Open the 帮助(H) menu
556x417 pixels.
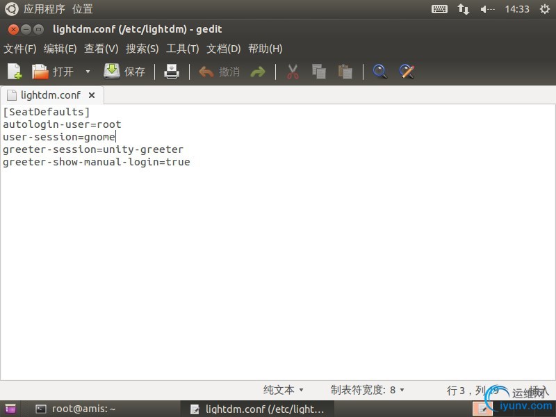[x=265, y=49]
